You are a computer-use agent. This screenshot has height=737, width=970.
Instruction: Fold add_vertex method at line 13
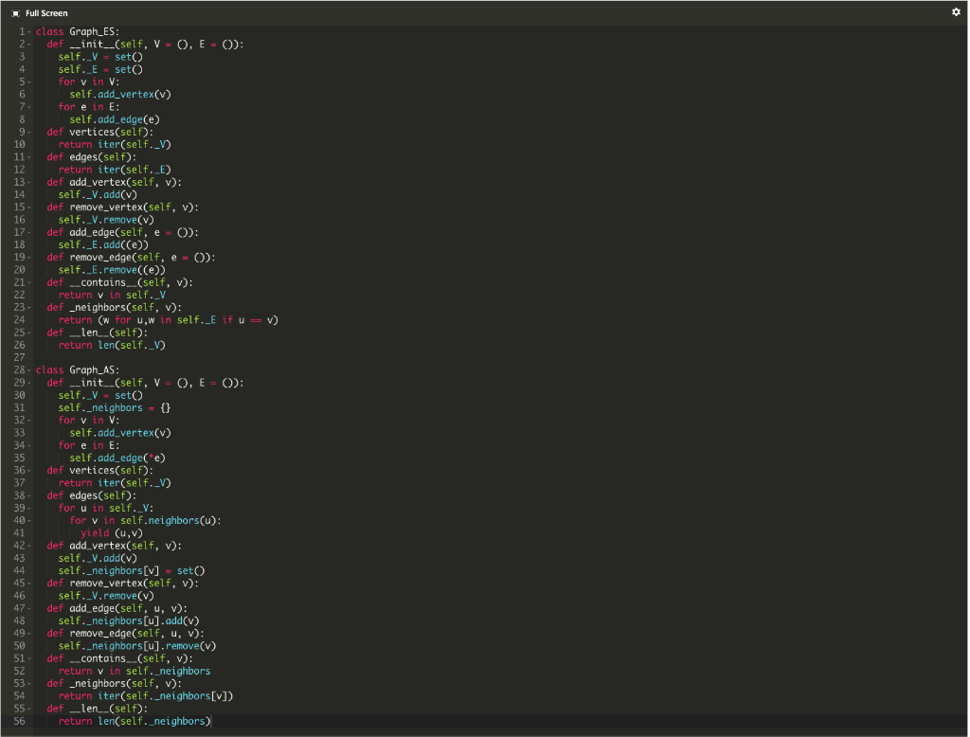pyautogui.click(x=29, y=183)
